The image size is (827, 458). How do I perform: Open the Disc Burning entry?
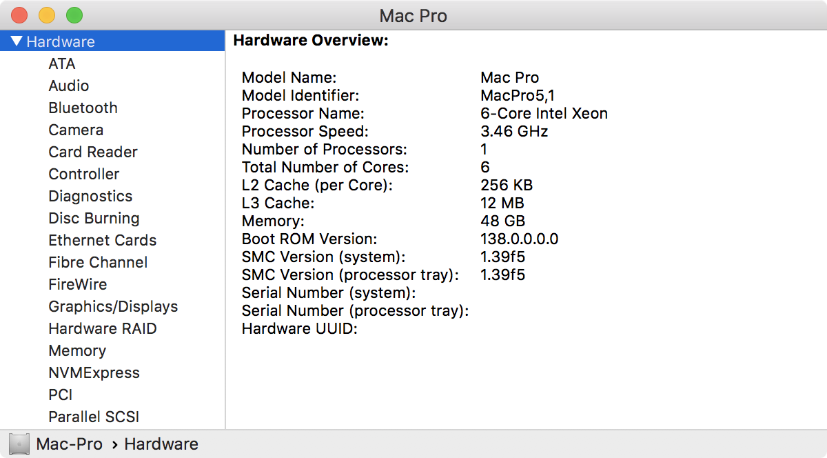(94, 218)
